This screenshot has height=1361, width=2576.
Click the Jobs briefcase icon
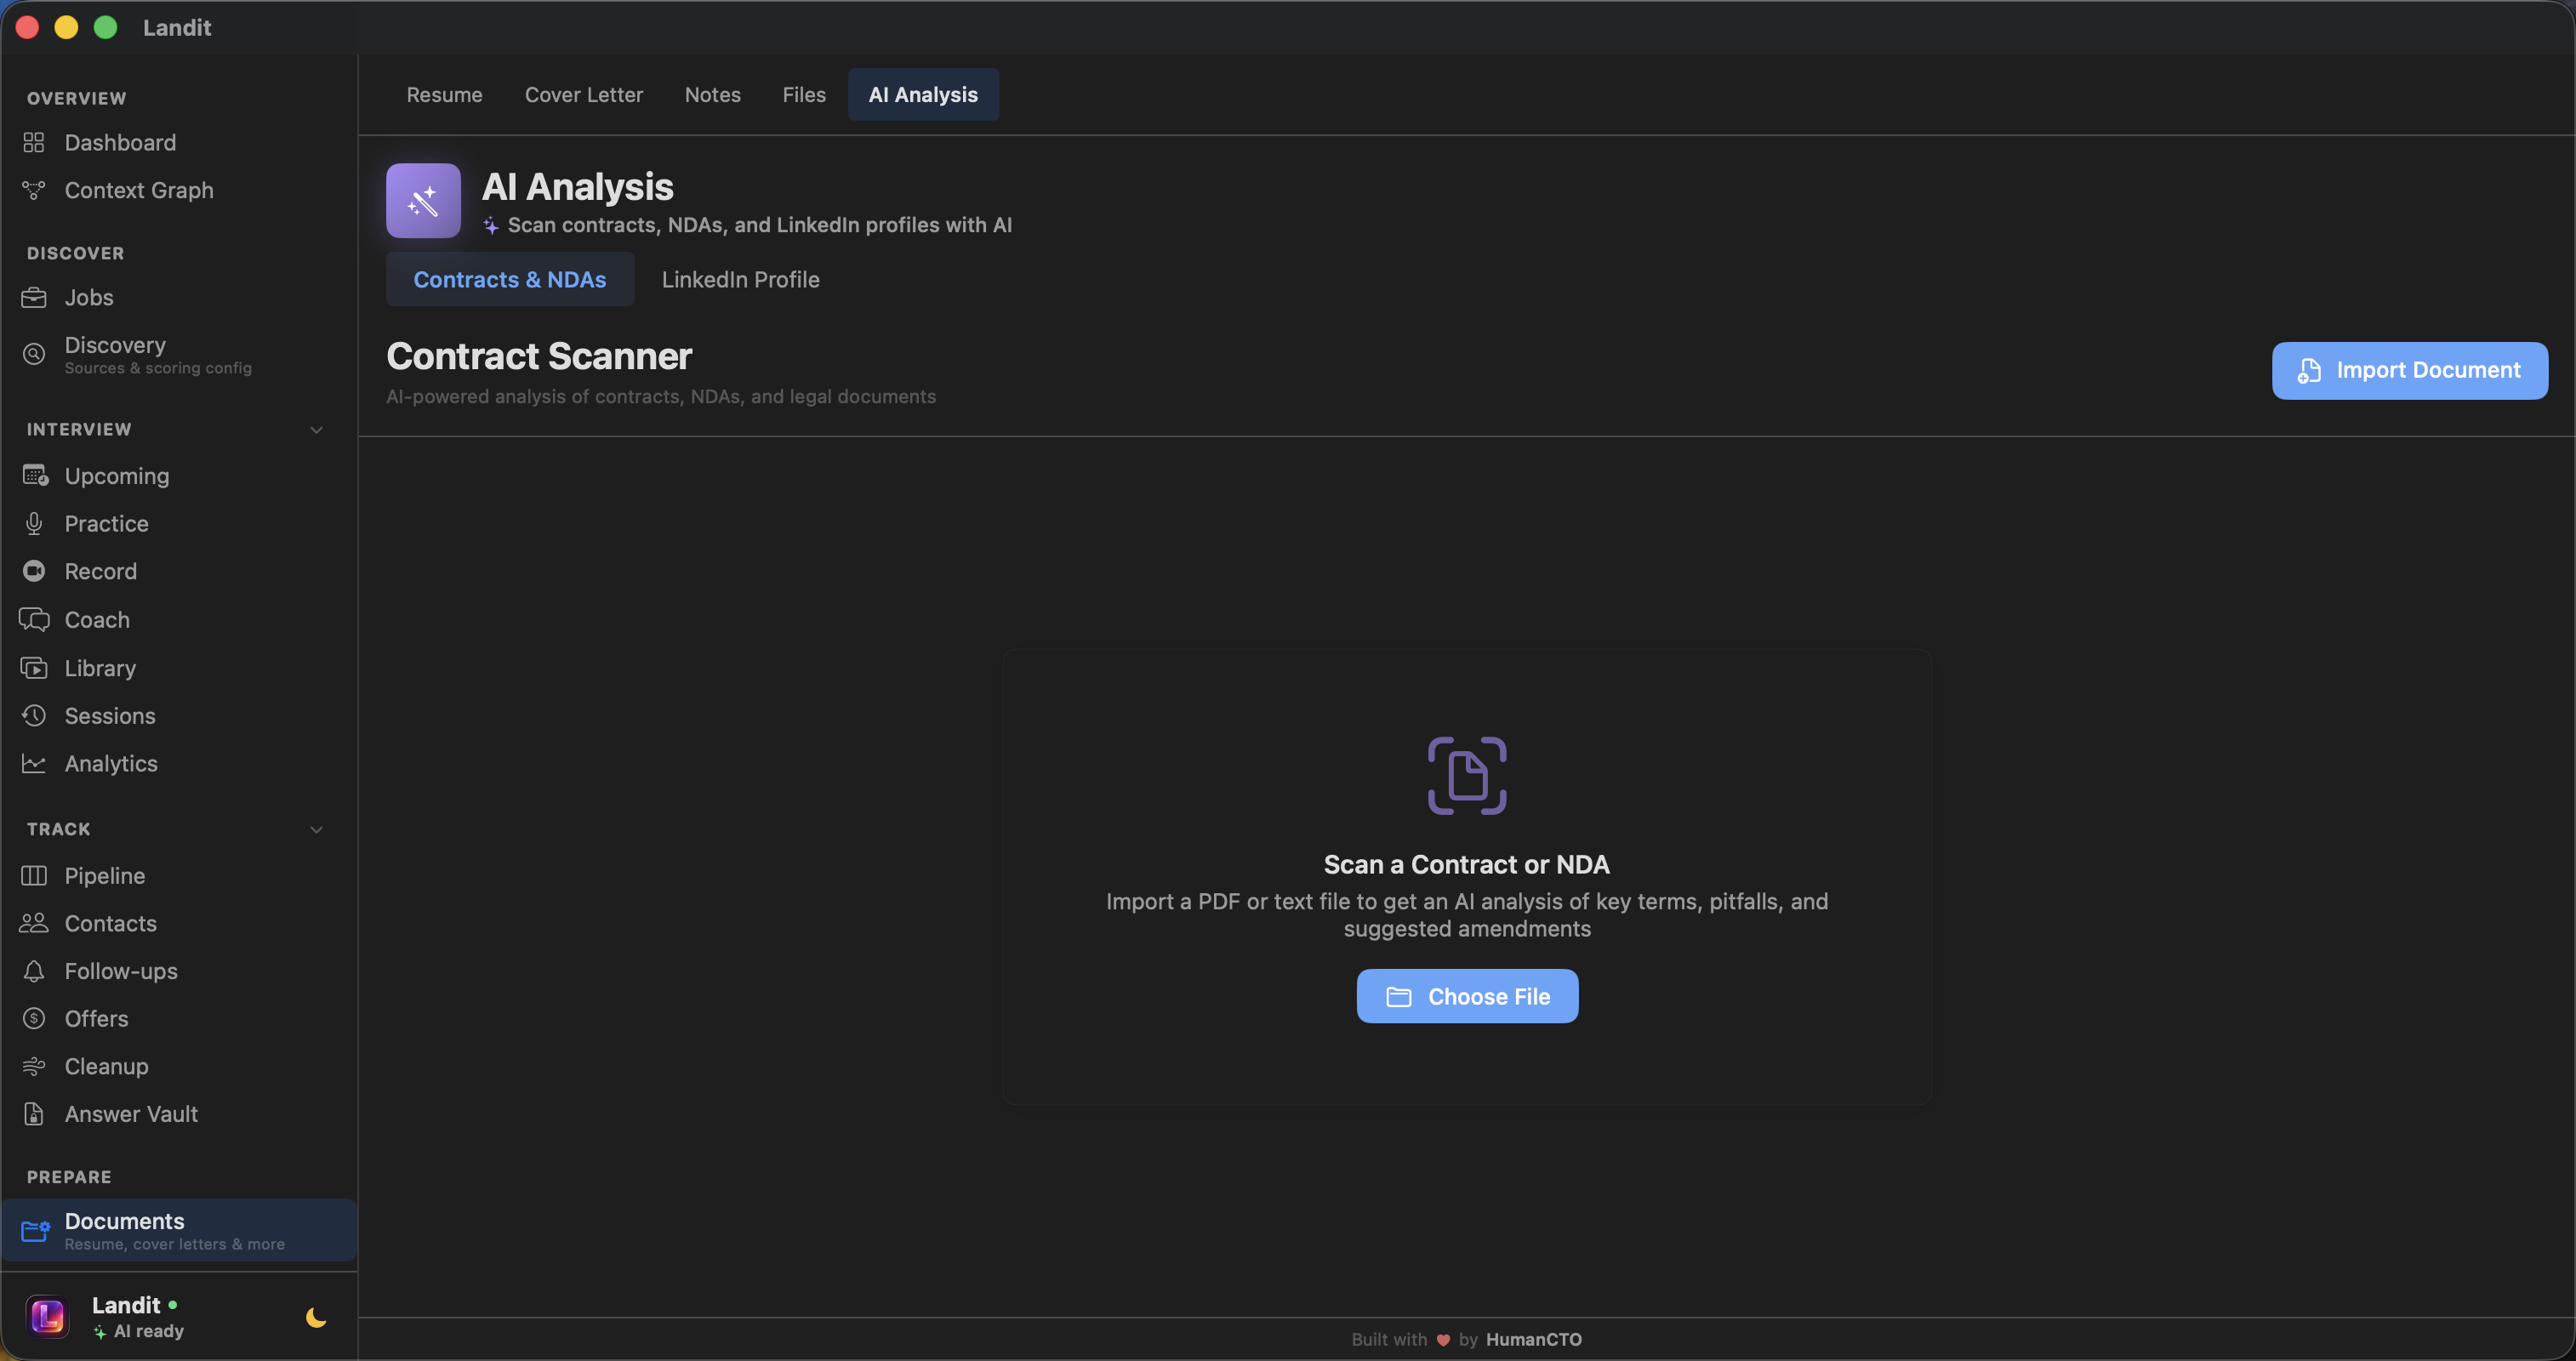[34, 298]
